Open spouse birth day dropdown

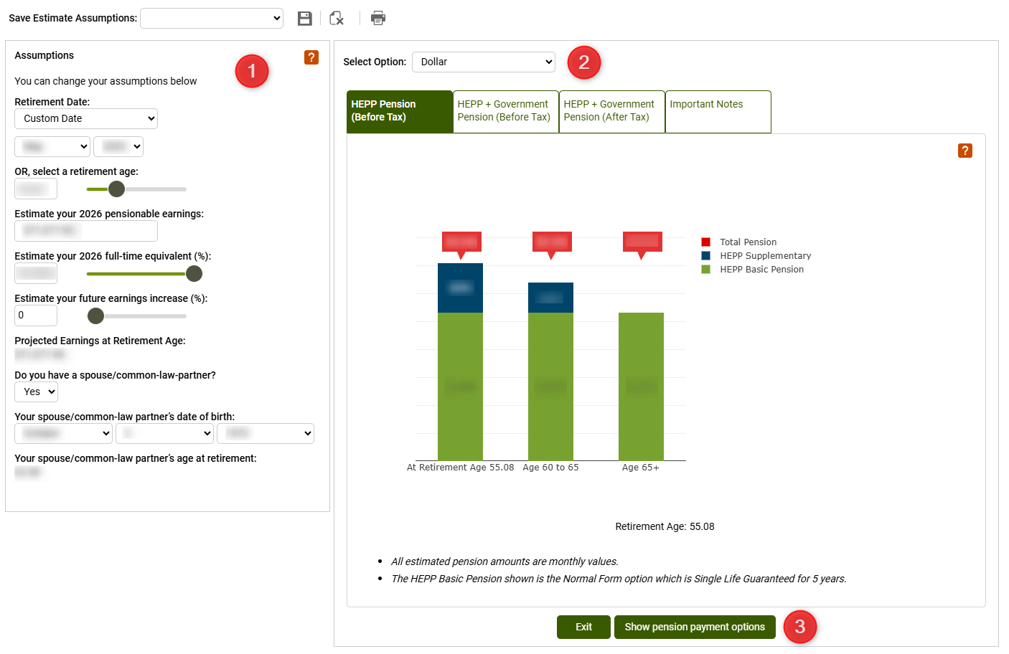coord(165,434)
